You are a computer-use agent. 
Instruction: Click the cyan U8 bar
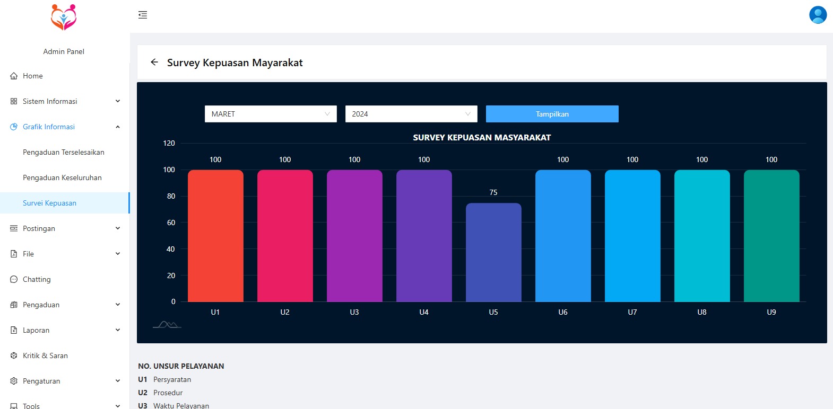pyautogui.click(x=702, y=236)
